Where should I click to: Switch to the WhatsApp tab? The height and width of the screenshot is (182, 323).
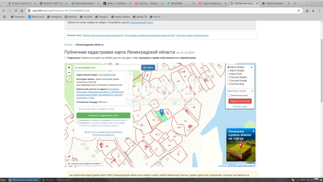179,3
